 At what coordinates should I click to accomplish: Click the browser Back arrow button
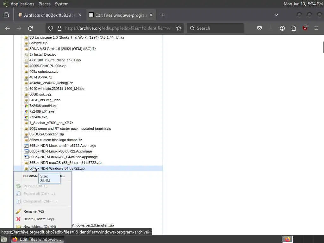pyautogui.click(x=8, y=28)
